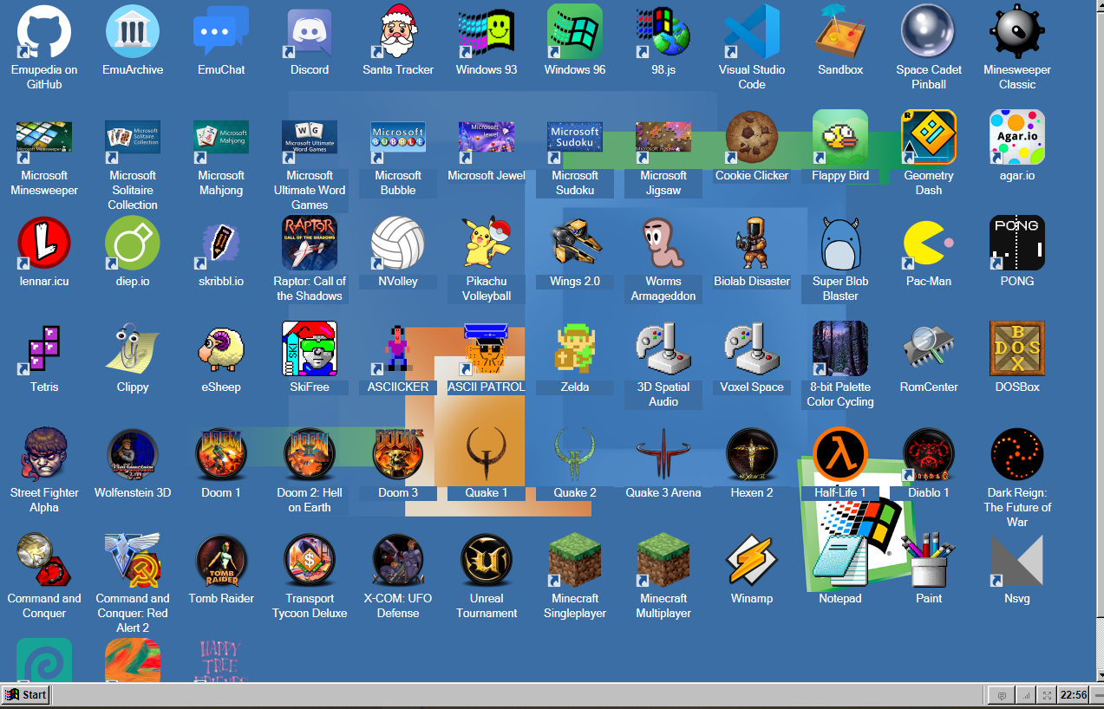Select the Minecraft Multiplayer icon
Screen dimensions: 1104x709
(x=663, y=560)
